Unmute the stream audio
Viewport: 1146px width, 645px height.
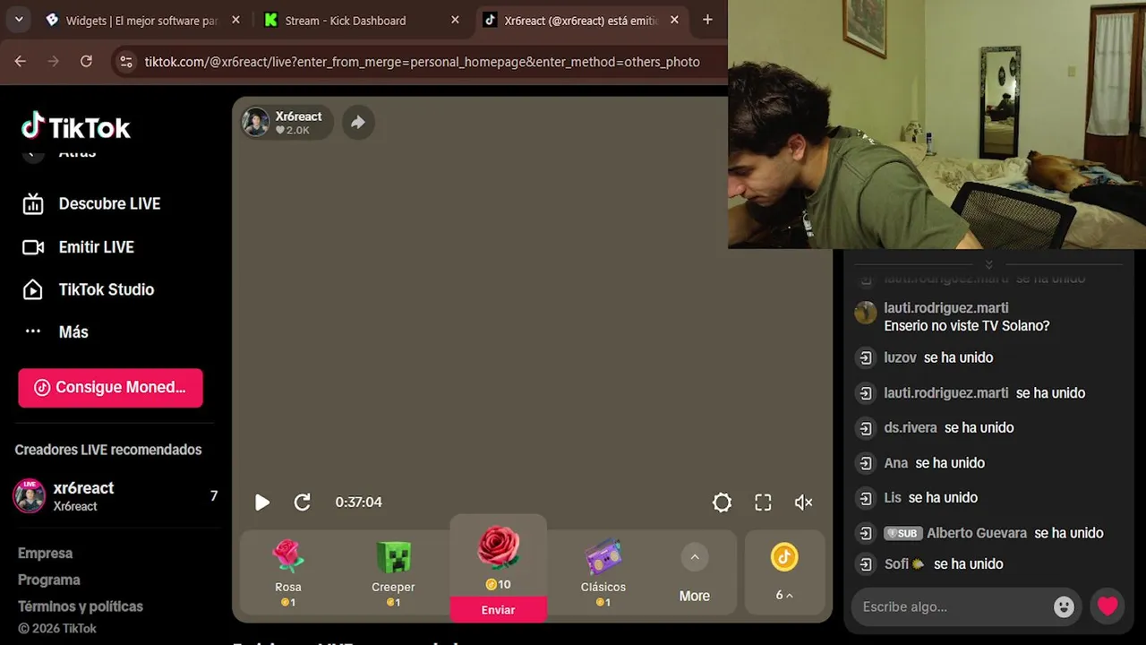tap(804, 503)
